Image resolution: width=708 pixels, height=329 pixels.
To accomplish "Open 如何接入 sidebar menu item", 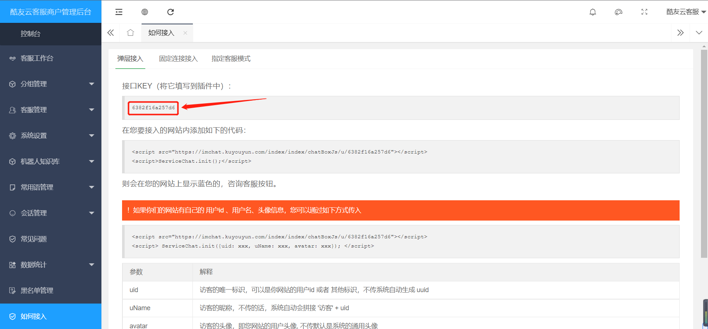I will [x=51, y=316].
